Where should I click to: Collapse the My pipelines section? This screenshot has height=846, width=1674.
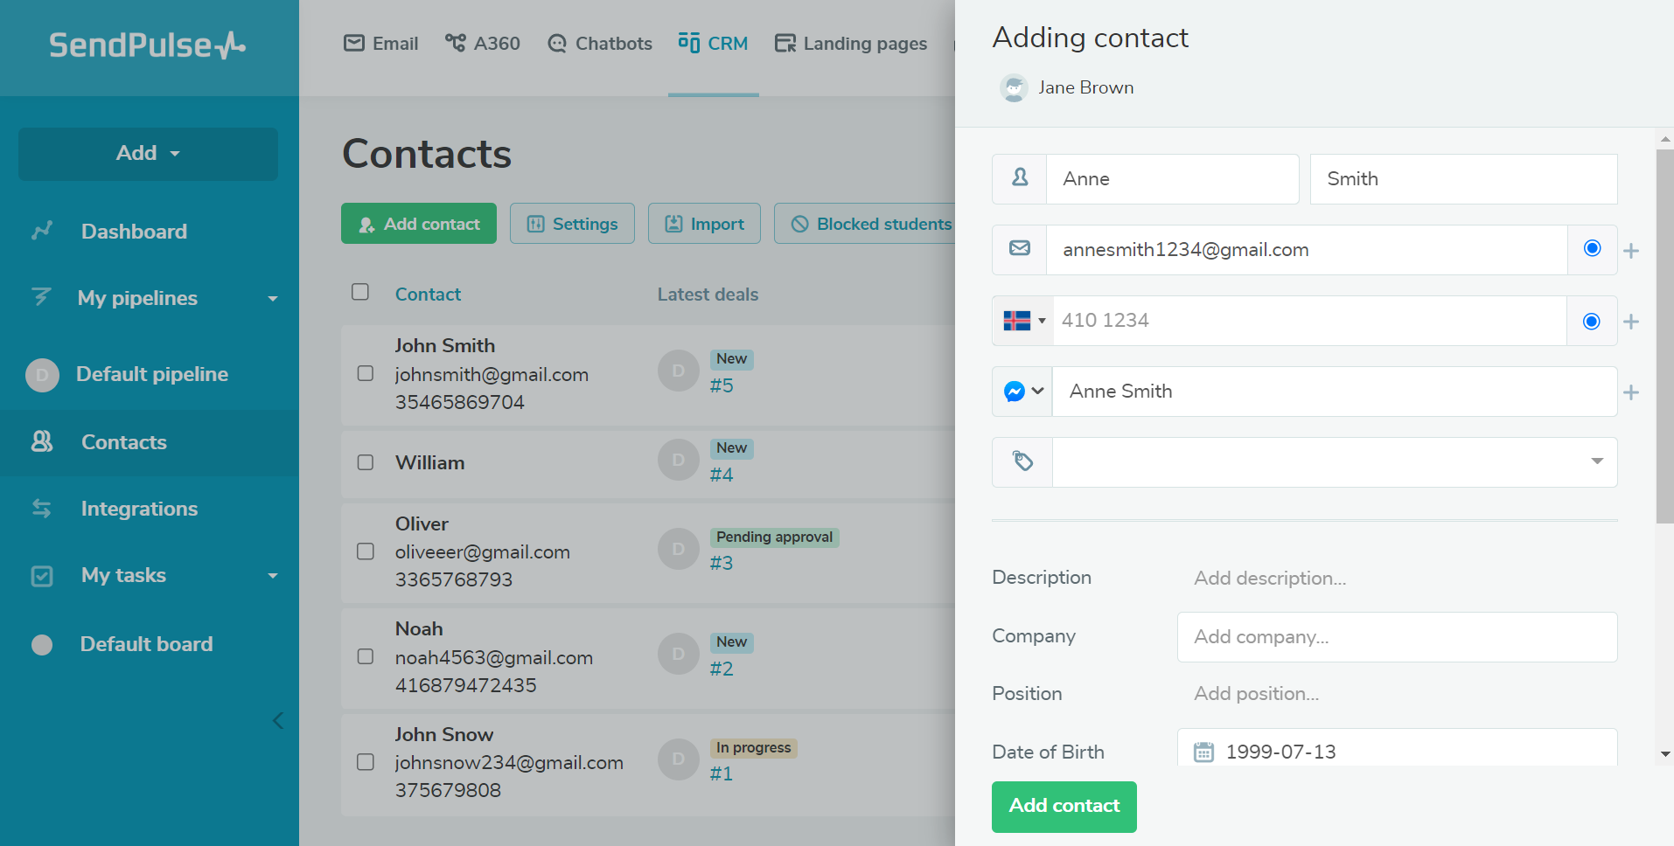(273, 298)
